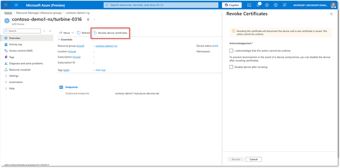This screenshot has width=340, height=168.
Task: Click the Add tags link
Action: click(x=101, y=70)
